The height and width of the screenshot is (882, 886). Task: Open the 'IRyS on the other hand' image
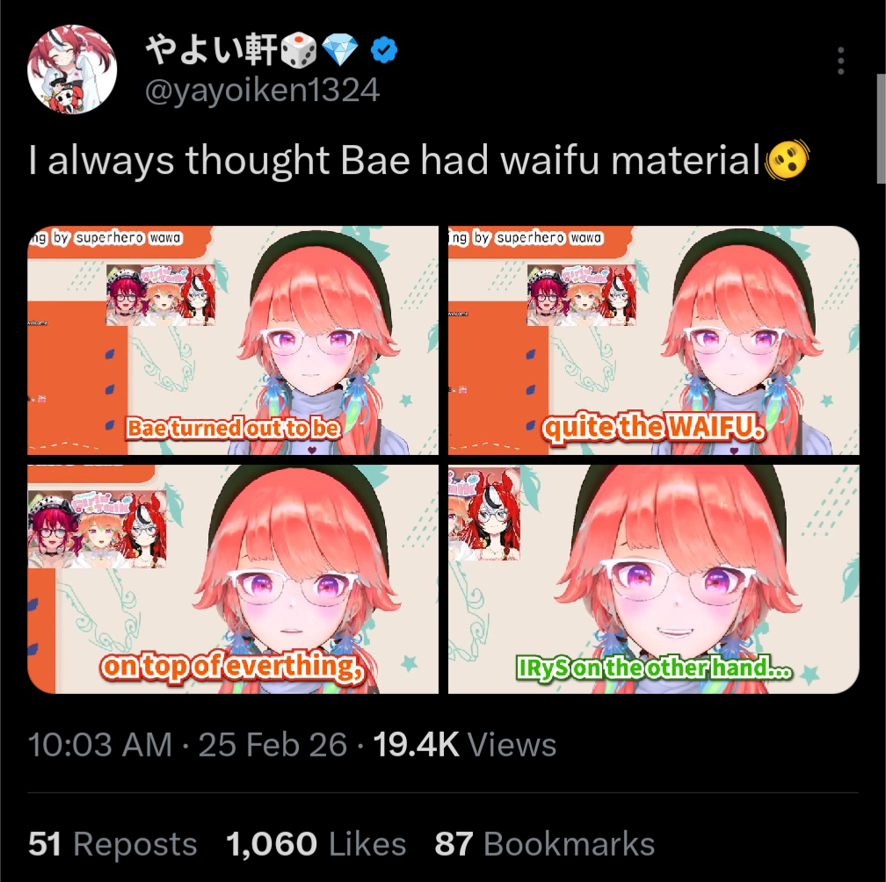[x=654, y=579]
